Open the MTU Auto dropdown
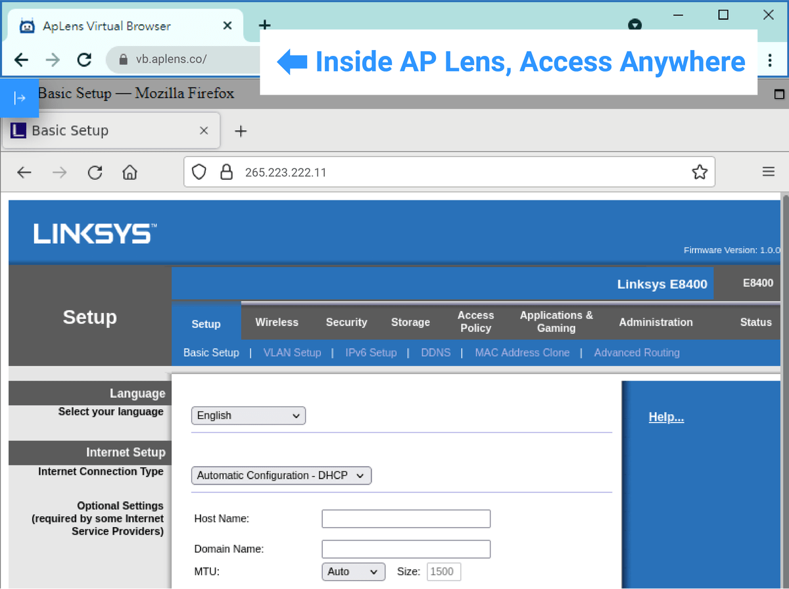 [x=353, y=572]
